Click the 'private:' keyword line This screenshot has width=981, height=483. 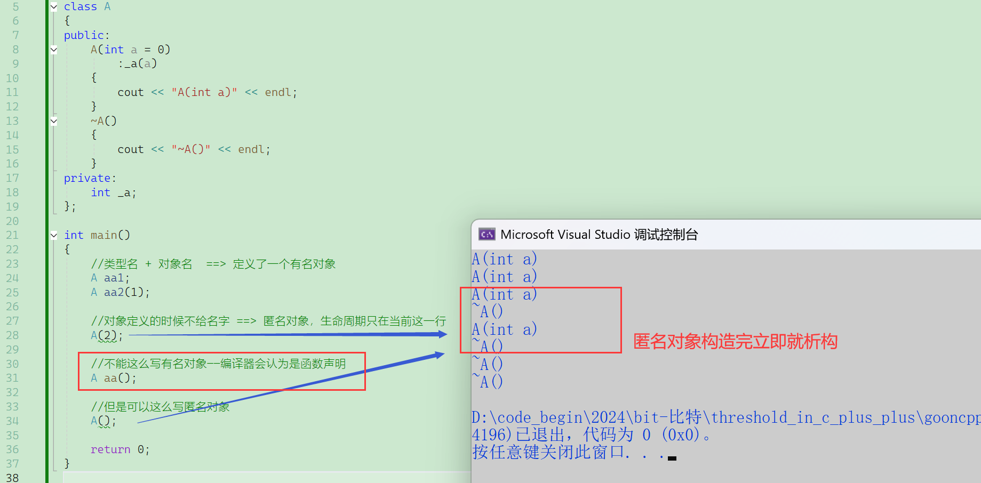(90, 178)
